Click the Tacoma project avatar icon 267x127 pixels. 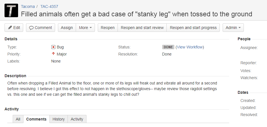click(11, 10)
